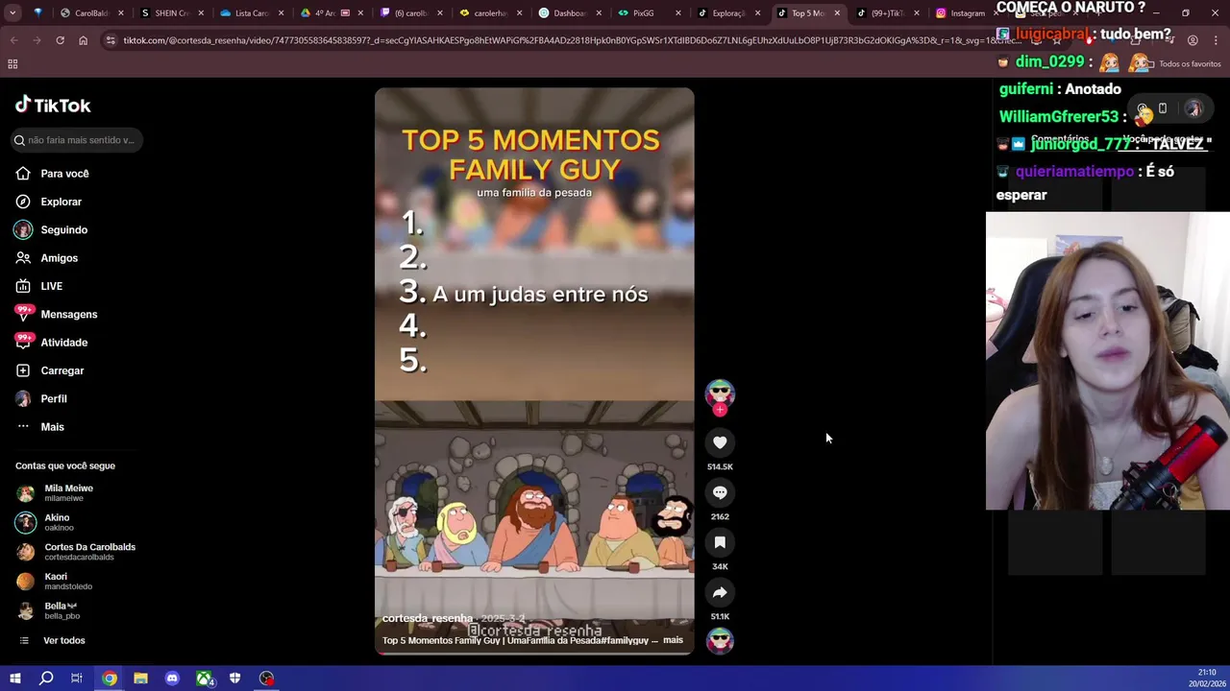This screenshot has height=691, width=1230.
Task: Switch to the Lista Caro browser tab
Action: pyautogui.click(x=251, y=13)
